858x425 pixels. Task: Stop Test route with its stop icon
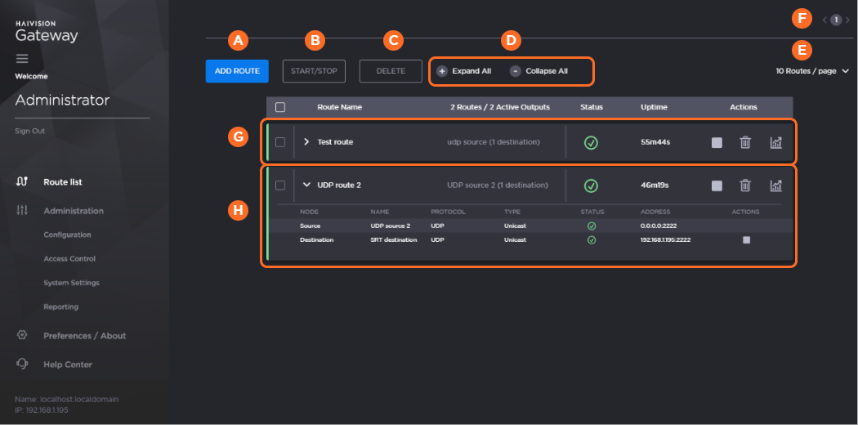coord(717,142)
